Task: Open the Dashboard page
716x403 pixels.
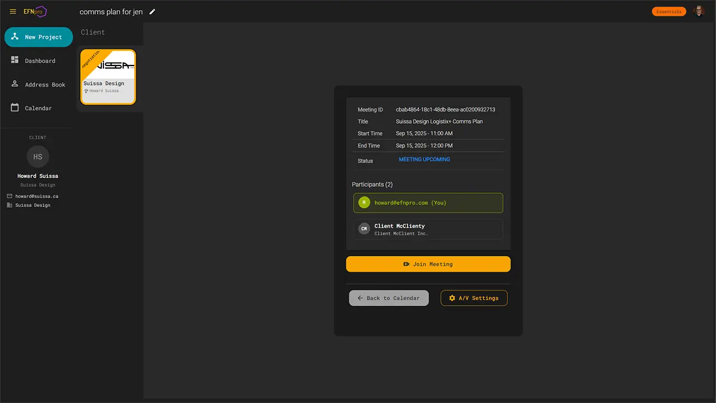Action: [39, 60]
